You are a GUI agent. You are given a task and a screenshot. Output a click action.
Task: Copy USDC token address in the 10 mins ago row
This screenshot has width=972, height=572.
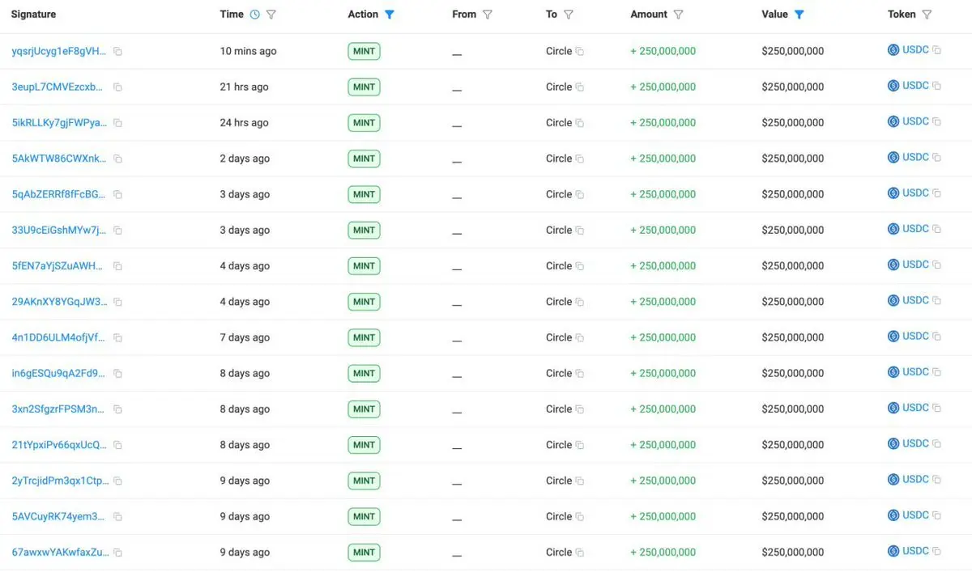[x=936, y=50]
